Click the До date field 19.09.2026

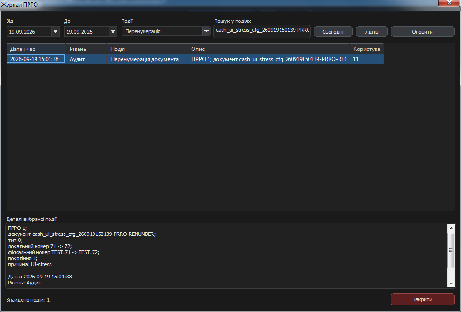pos(87,31)
